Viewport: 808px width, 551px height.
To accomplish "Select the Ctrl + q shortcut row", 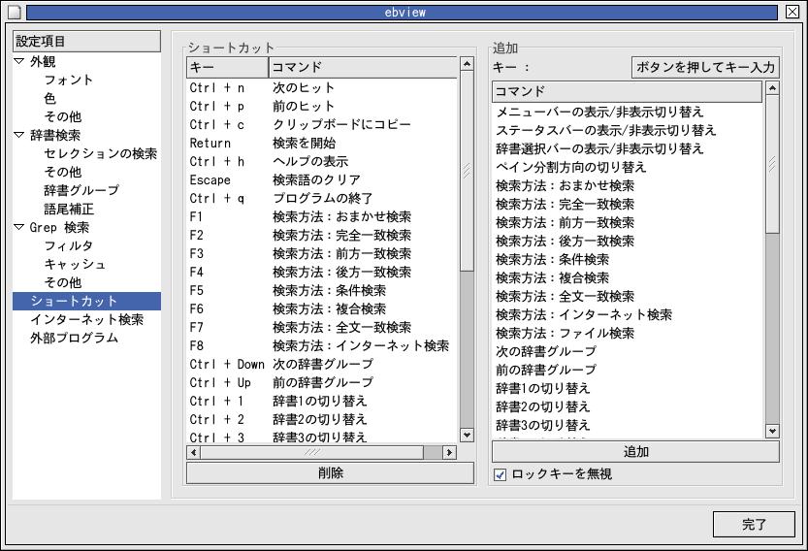I will (320, 198).
